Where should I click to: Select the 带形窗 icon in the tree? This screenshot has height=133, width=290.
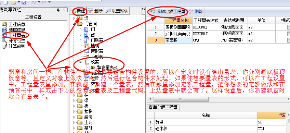tap(87, 51)
